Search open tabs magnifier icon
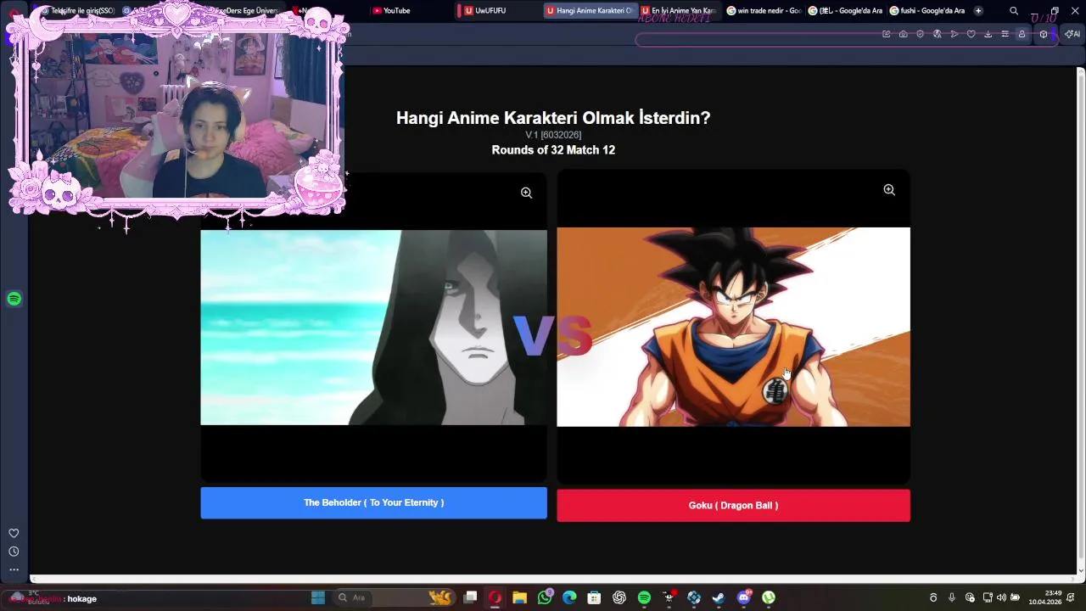The height and width of the screenshot is (611, 1086). (x=1014, y=11)
